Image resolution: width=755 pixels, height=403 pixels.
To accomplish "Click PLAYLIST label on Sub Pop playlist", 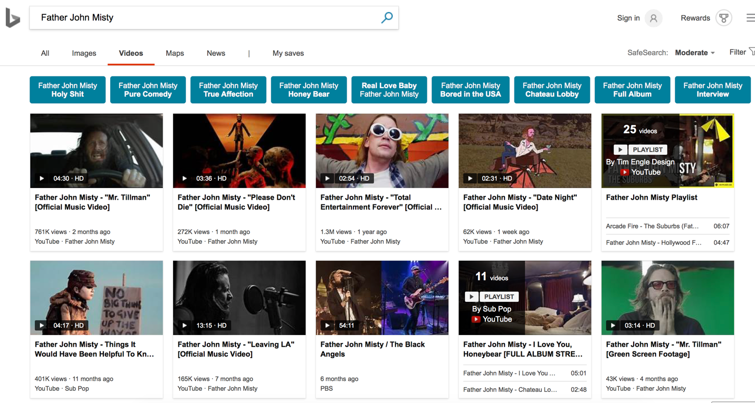I will click(499, 297).
